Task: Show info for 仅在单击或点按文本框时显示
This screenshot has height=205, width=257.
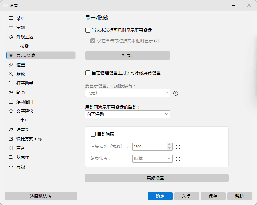Action: 157,41
